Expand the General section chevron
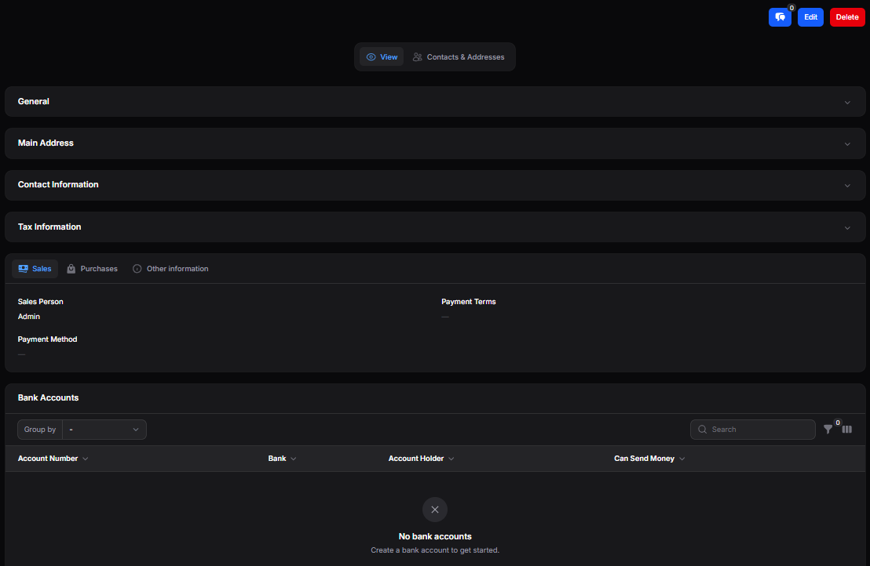This screenshot has width=870, height=566. tap(847, 103)
